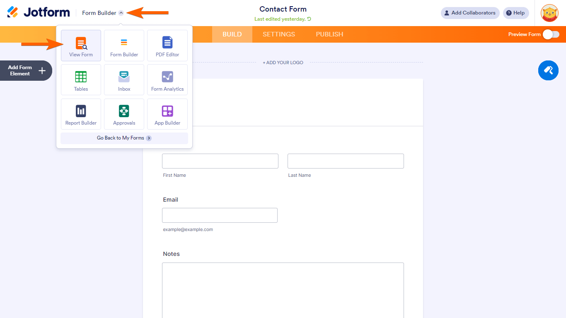This screenshot has width=566, height=318.
Task: Click Add Form Element panel expander
Action: pos(26,70)
